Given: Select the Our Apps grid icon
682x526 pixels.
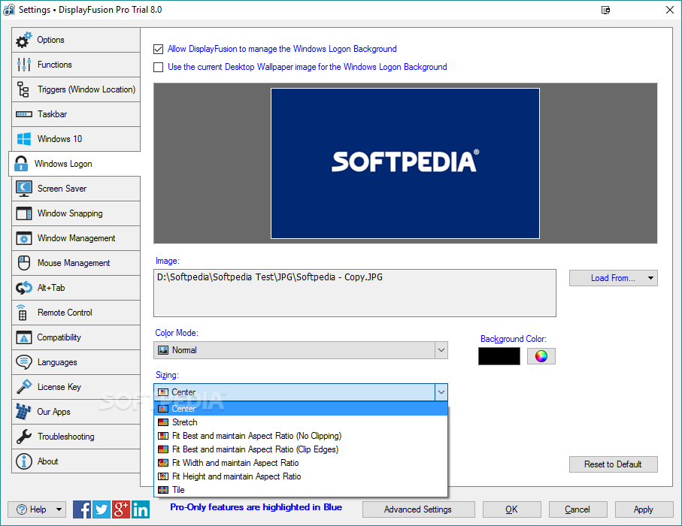Looking at the screenshot, I should pyautogui.click(x=23, y=412).
